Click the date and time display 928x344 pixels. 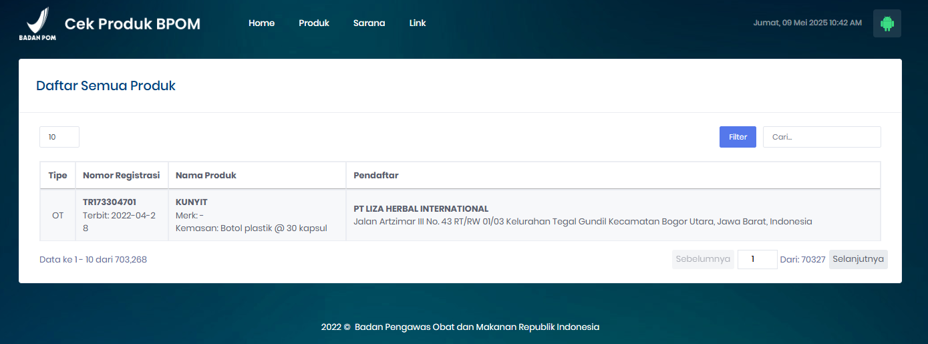tap(807, 23)
